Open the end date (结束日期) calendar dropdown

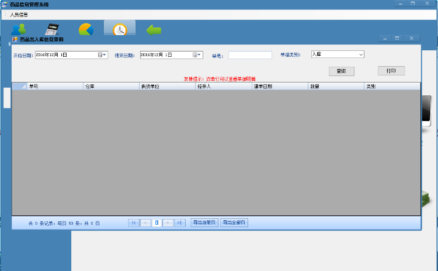click(x=198, y=54)
